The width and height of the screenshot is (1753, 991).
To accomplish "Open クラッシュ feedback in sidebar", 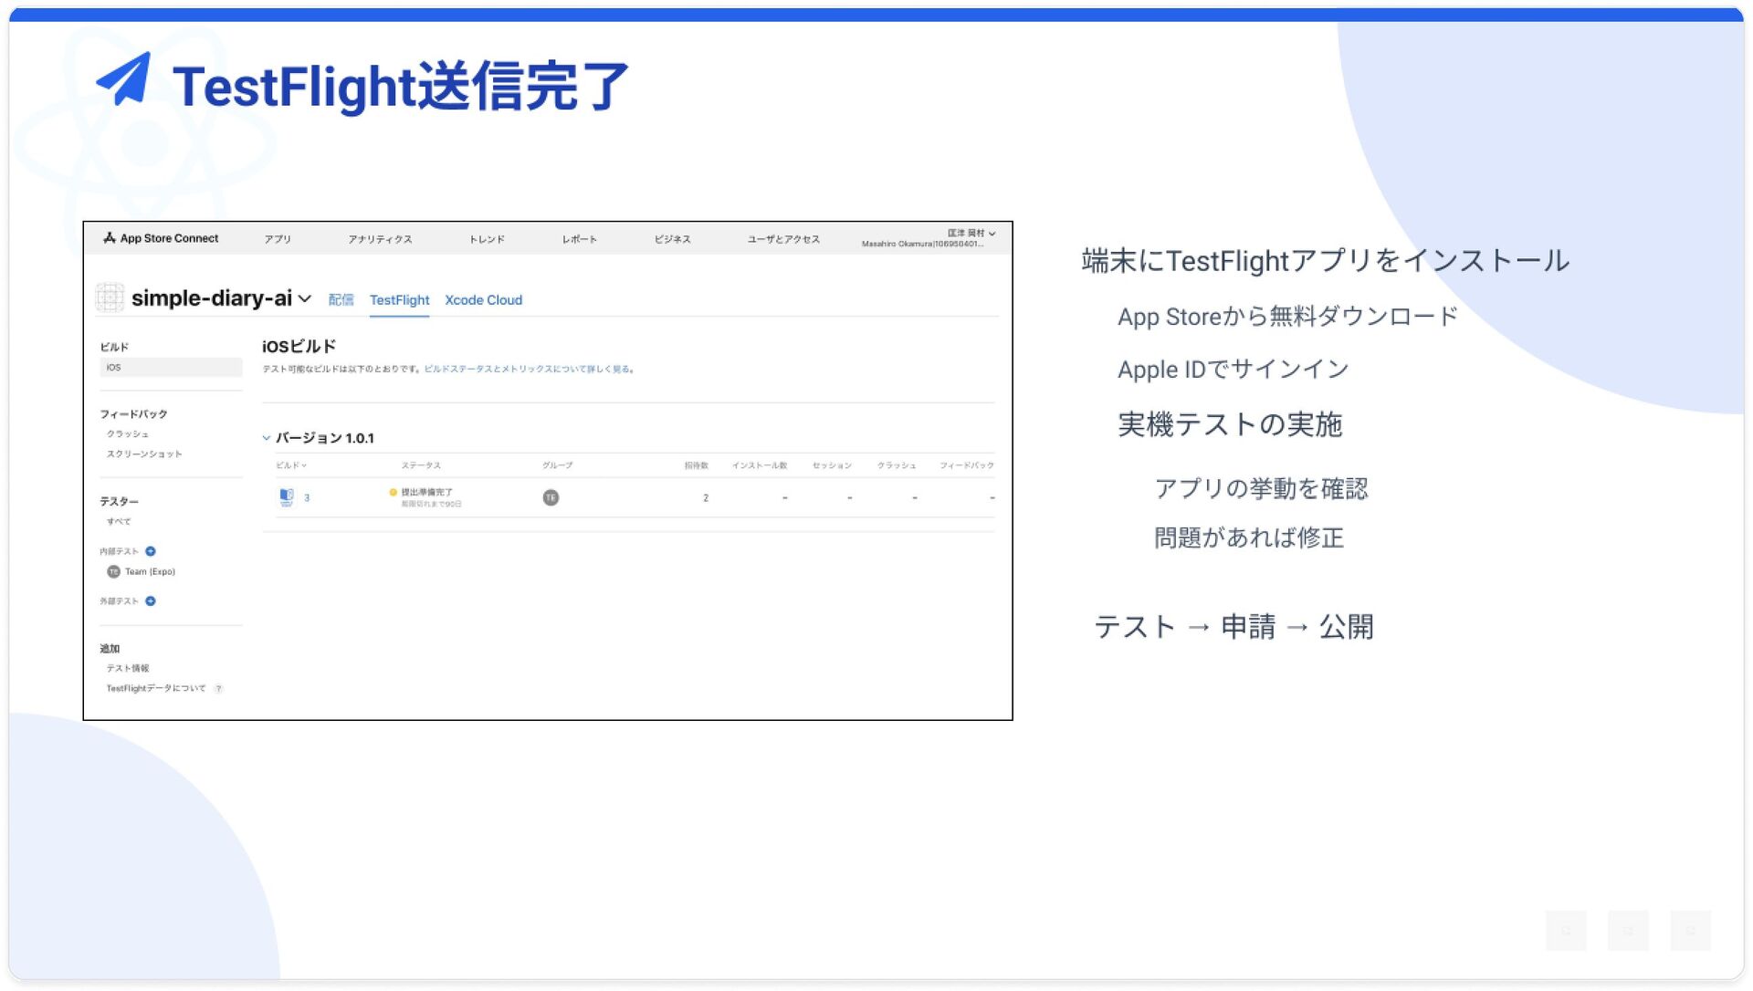I will 128,434.
